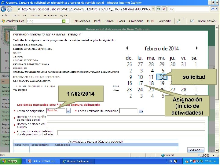The width and height of the screenshot is (220, 165).
Task: Open the Favoritos menu
Action: tap(35, 16)
